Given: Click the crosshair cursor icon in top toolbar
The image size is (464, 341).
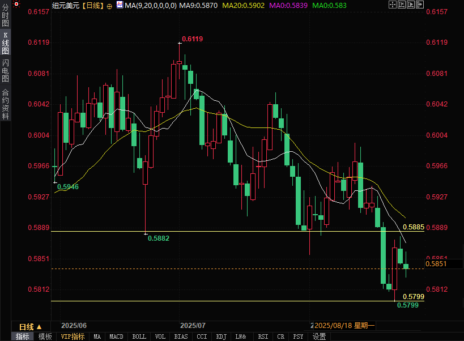Looking at the screenshot, I should [x=393, y=5].
